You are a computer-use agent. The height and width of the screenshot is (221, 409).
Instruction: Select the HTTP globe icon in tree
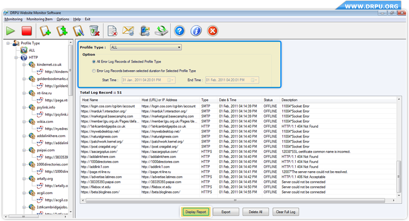tap(24, 57)
